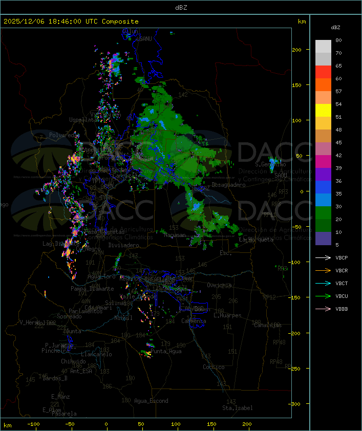Pick the red 60-65 dBZ swatch
Screen dimensions: 362x431
coord(323,72)
